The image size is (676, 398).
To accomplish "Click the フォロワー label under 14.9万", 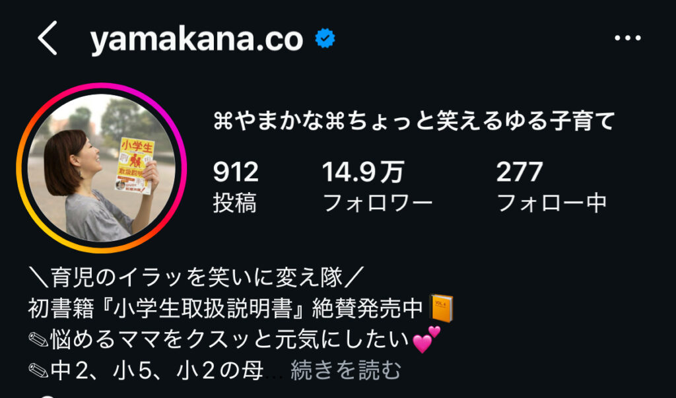I will tap(377, 203).
